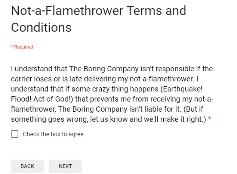The height and width of the screenshot is (174, 237).
Task: Tick the agree checkbox
Action: pyautogui.click(x=15, y=134)
